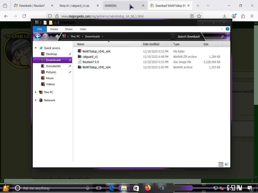Image resolution: width=258 pixels, height=193 pixels.
Task: Select Videos in the navigation pane
Action: pyautogui.click(x=50, y=84)
